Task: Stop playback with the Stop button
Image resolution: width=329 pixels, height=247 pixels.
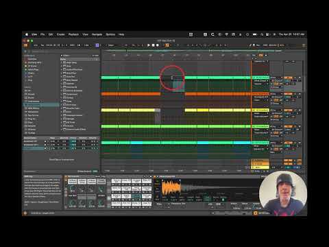Action: [154, 45]
